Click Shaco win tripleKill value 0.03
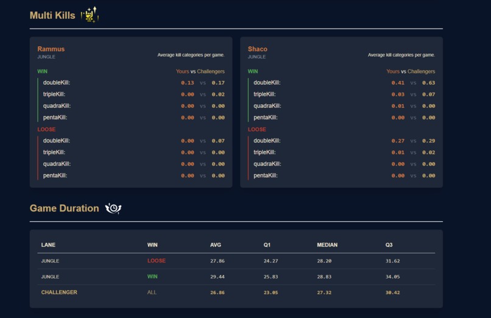Screen dimensions: 491x318 (x=398, y=94)
